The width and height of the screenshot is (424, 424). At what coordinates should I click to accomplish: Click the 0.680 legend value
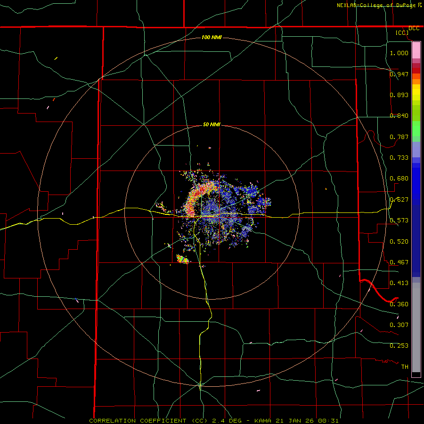399,179
